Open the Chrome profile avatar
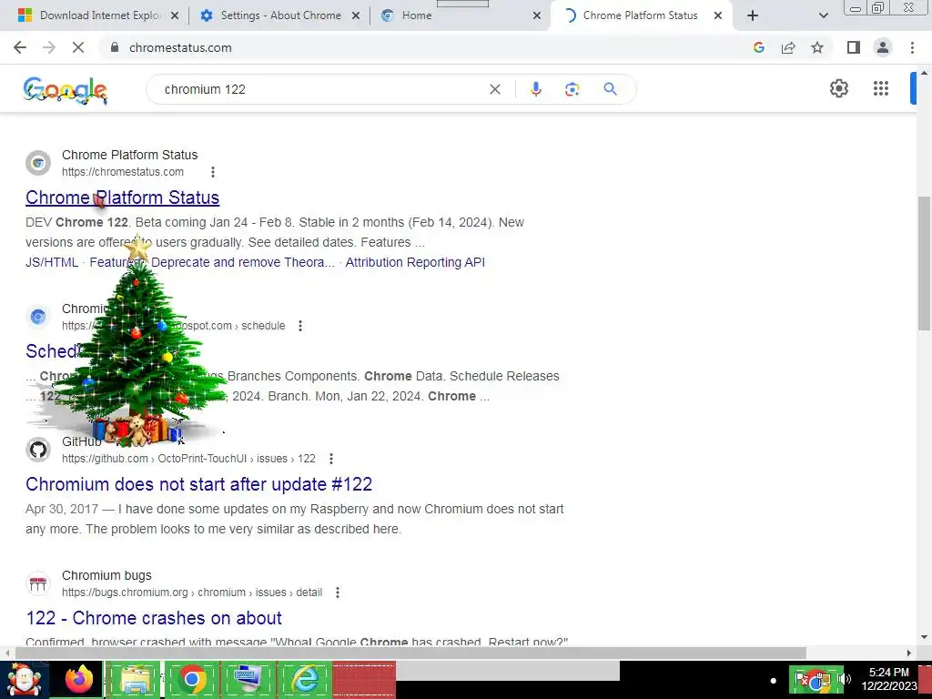Screen dimensions: 932x699 coord(883,47)
